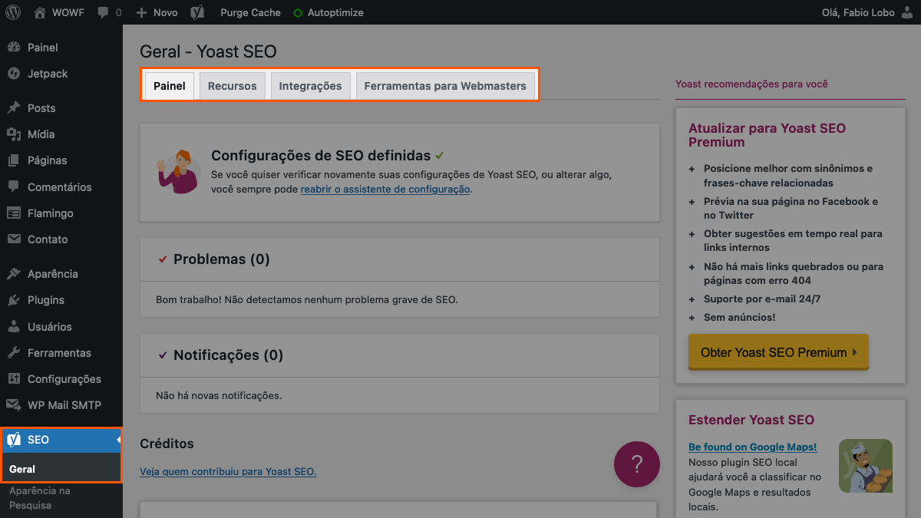Open Usuários label in sidebar

tap(50, 327)
